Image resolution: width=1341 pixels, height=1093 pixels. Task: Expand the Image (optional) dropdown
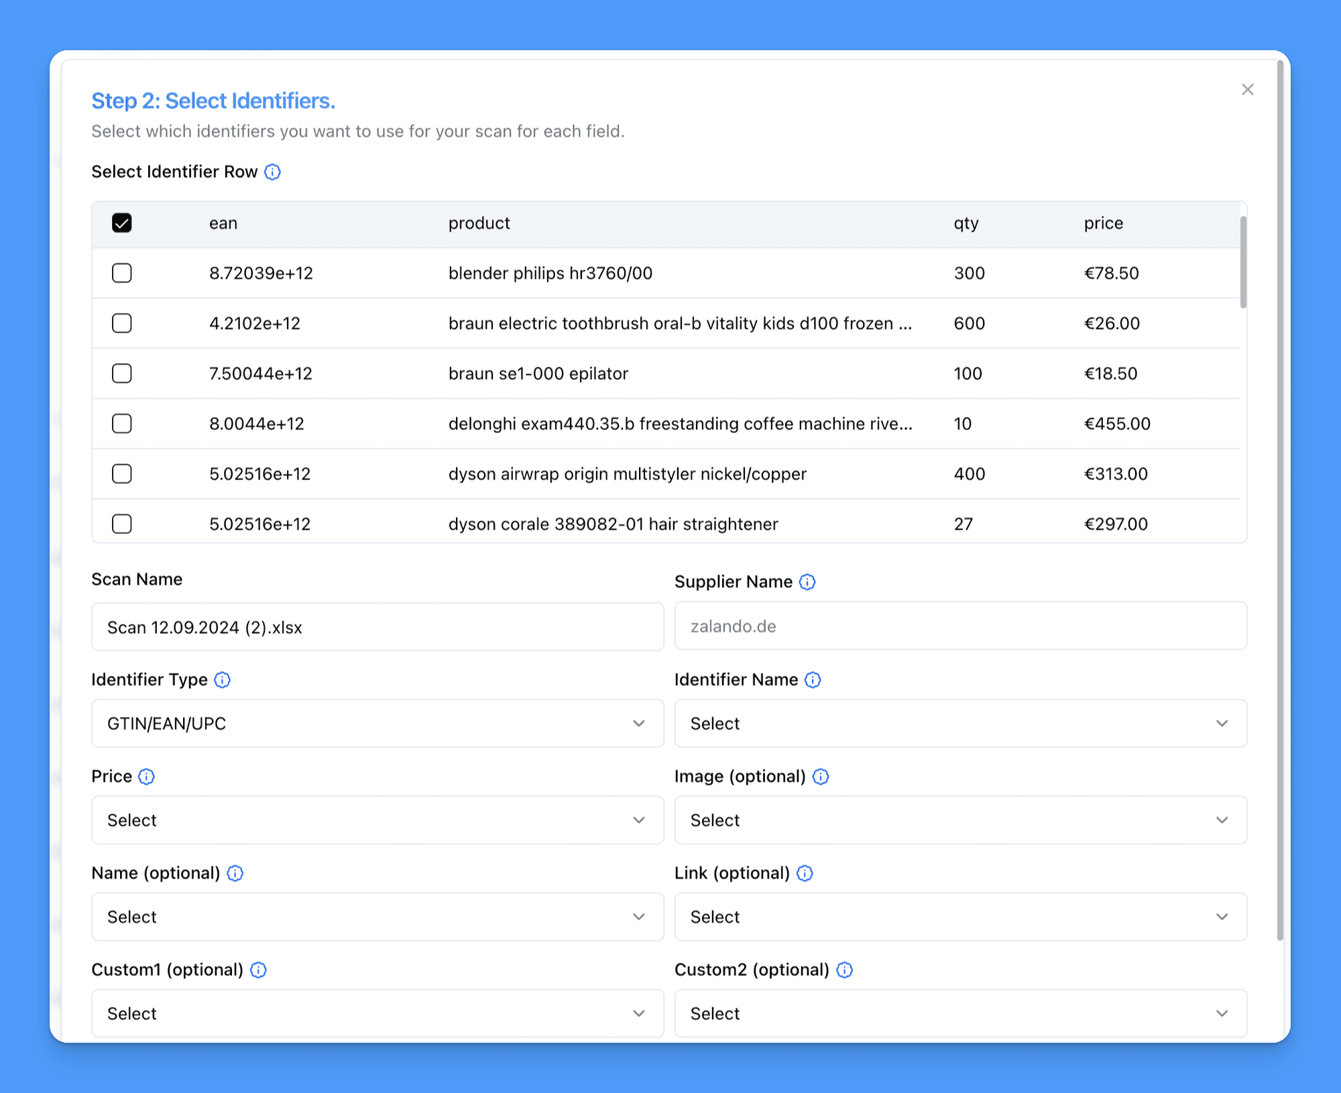[x=961, y=820]
